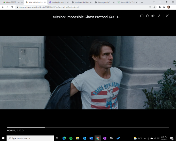Screen dimensions: 176x141
Task: Switch to the Google Voice tab
Action: [x=127, y=2]
